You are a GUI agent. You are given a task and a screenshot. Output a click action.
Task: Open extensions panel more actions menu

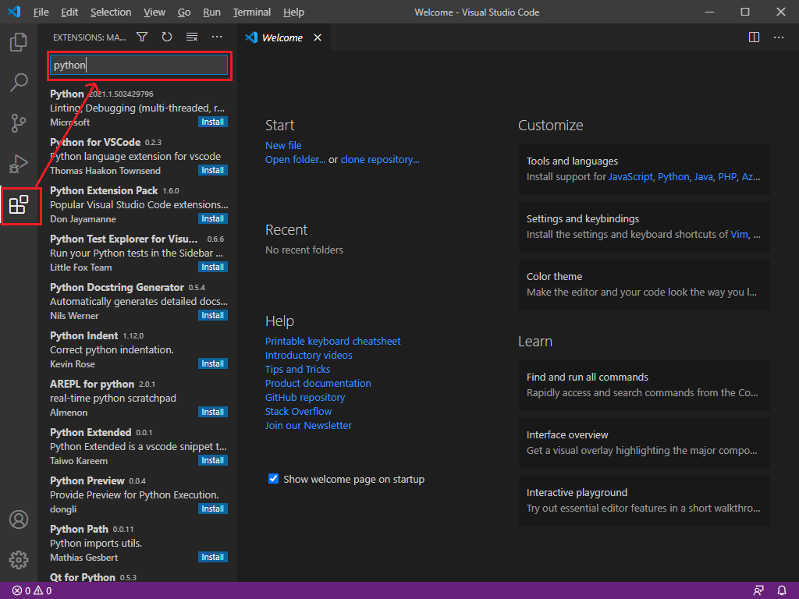pos(217,37)
